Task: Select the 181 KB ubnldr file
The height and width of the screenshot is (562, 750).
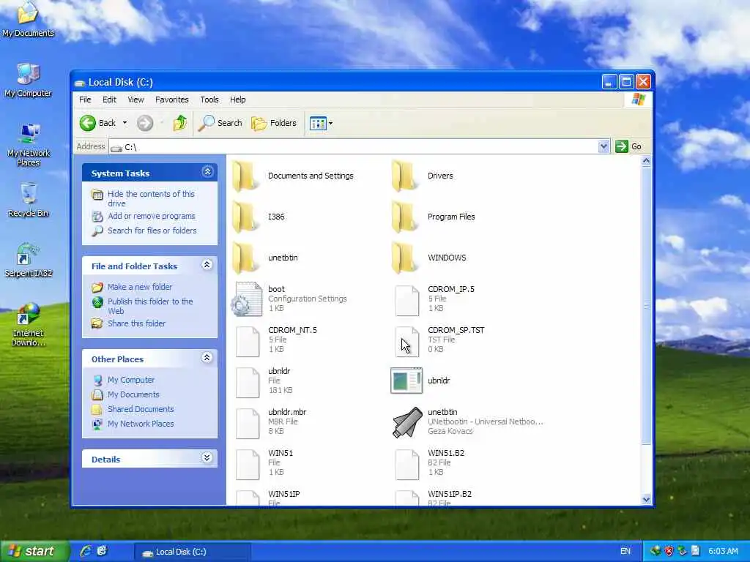Action: 248,383
